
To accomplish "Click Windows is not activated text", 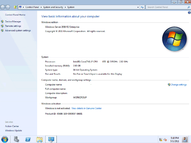I will tap(58, 108).
